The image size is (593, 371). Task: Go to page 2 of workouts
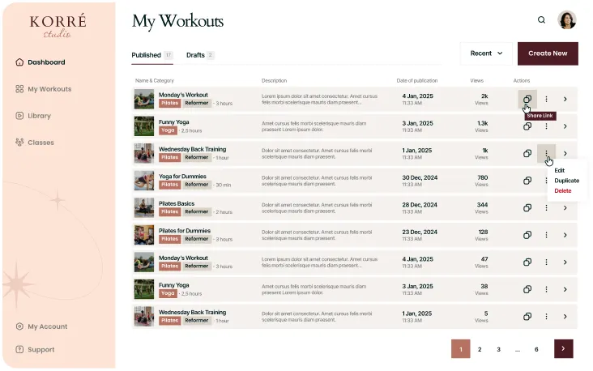pyautogui.click(x=480, y=349)
